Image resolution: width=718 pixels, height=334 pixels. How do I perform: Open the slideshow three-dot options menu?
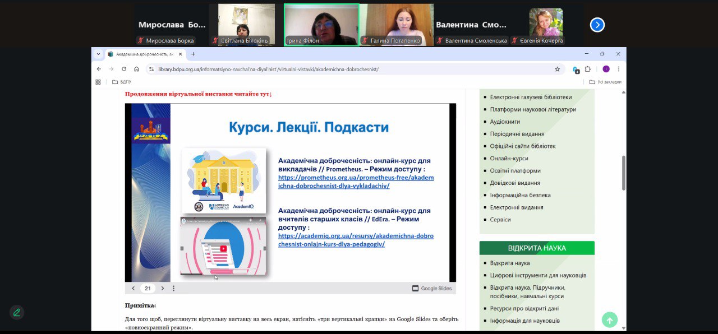[x=173, y=289]
